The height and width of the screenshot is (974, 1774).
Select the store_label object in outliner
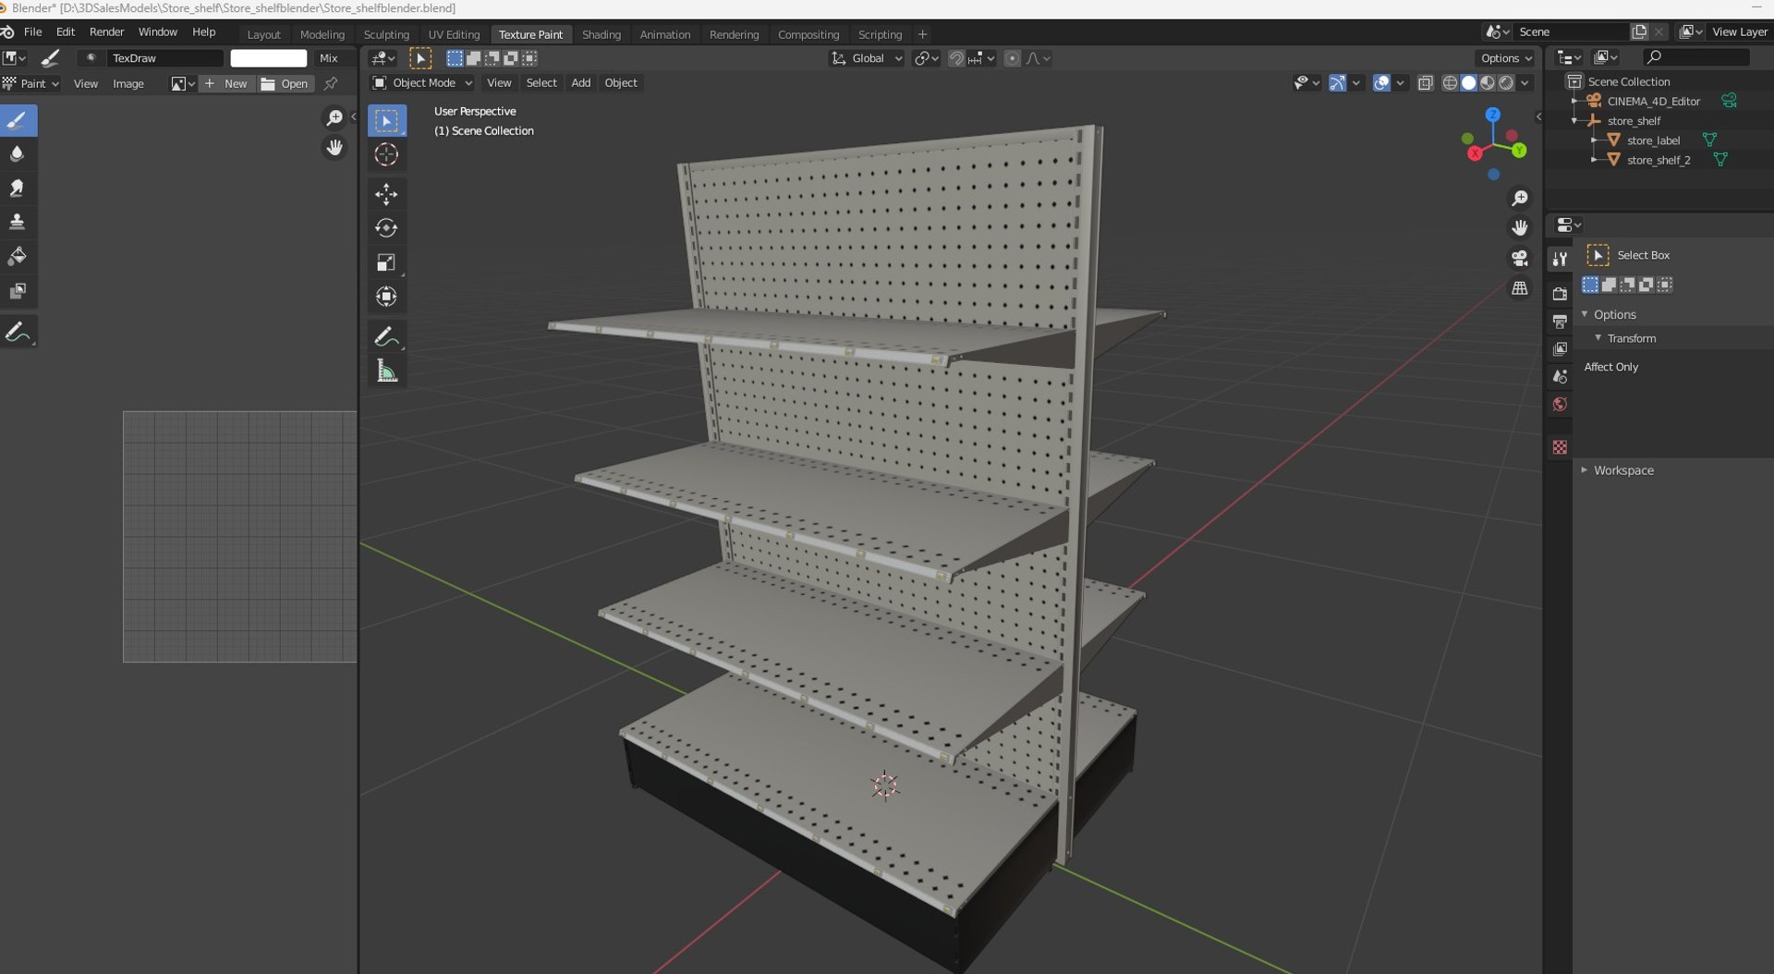pos(1653,140)
